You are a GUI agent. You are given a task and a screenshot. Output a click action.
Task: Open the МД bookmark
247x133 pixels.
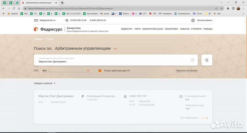(x=24, y=14)
